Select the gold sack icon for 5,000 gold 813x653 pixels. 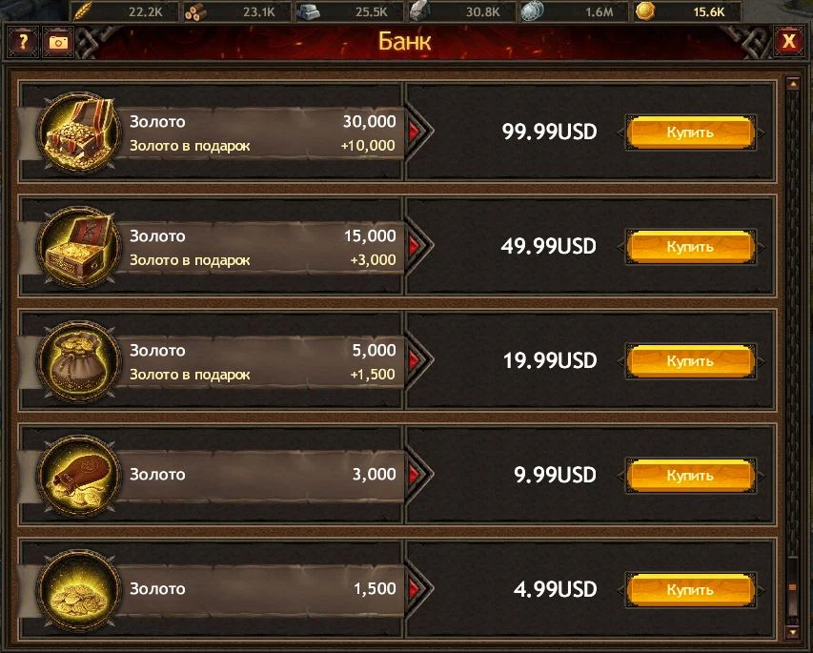[78, 361]
